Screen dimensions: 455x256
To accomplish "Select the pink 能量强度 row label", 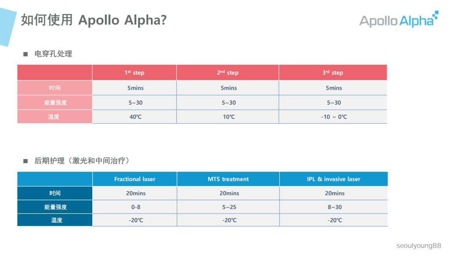I will 55,102.
